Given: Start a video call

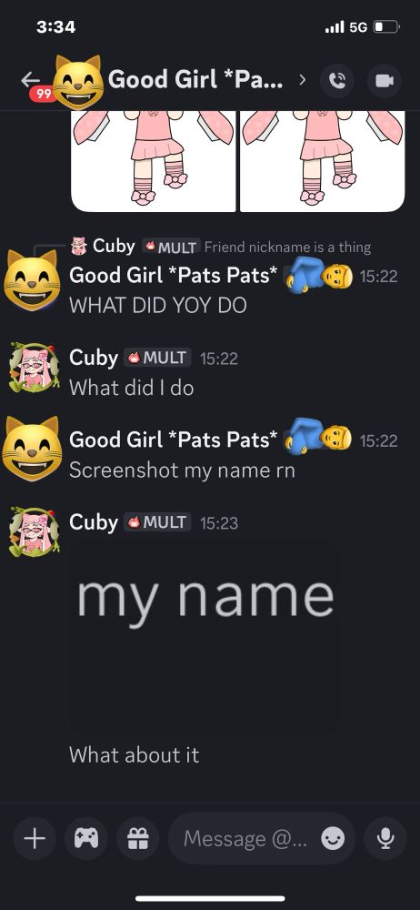Looking at the screenshot, I should (384, 81).
